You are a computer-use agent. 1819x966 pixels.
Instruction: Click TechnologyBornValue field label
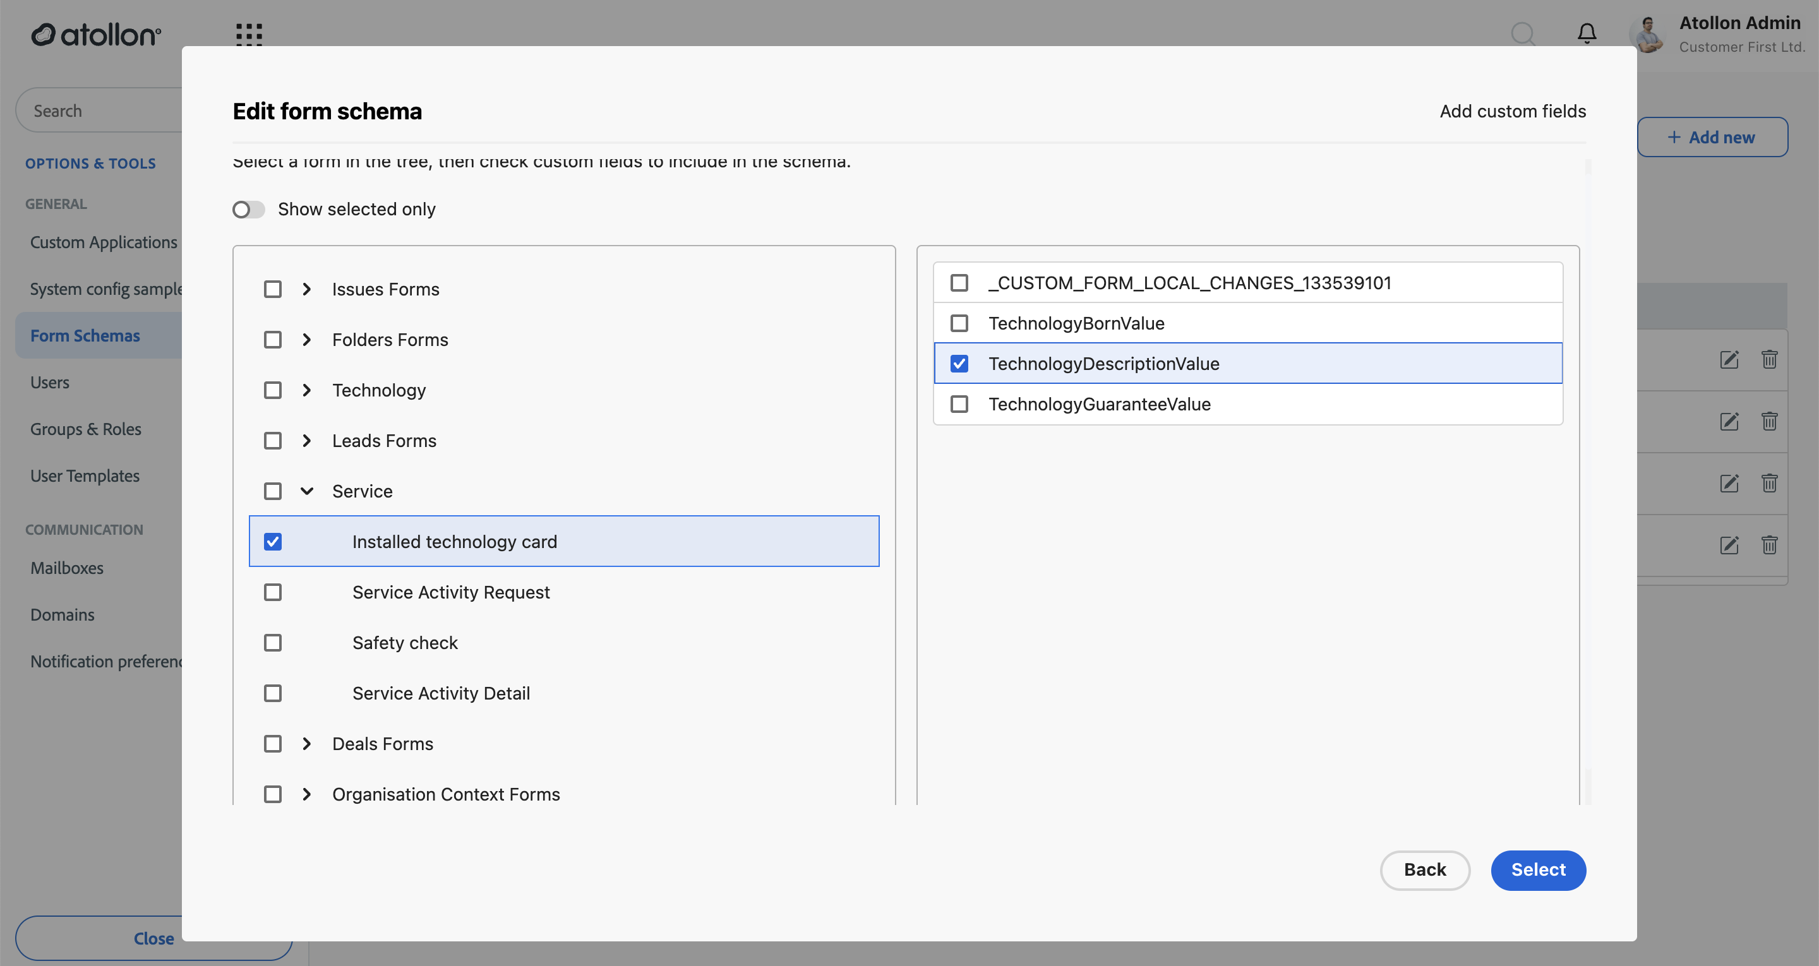coord(1076,323)
